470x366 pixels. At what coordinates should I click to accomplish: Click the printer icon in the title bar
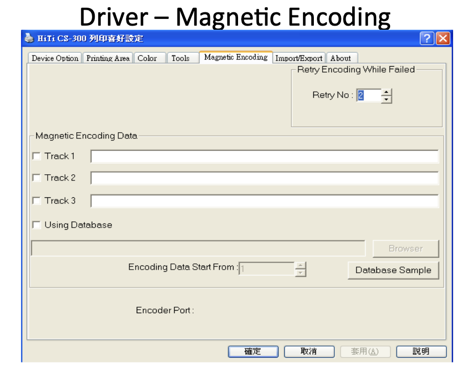point(29,38)
